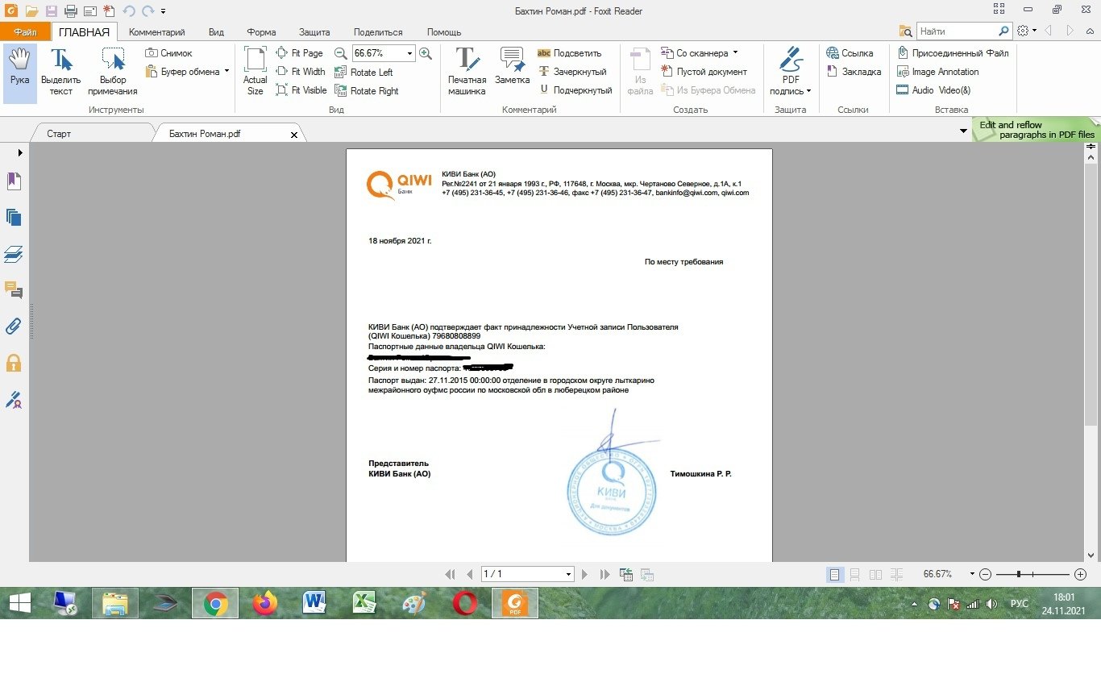Click the zoom in magnifier icon
The image size is (1101, 674).
[x=426, y=53]
